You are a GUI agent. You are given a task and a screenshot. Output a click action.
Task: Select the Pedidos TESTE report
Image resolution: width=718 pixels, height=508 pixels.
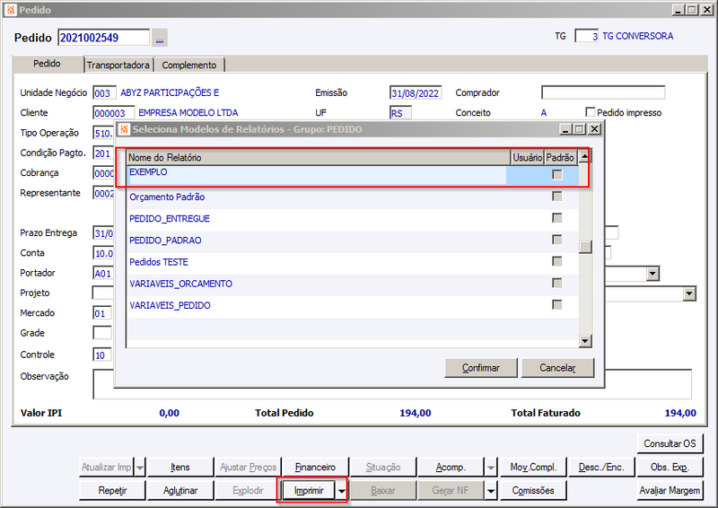[x=353, y=261]
